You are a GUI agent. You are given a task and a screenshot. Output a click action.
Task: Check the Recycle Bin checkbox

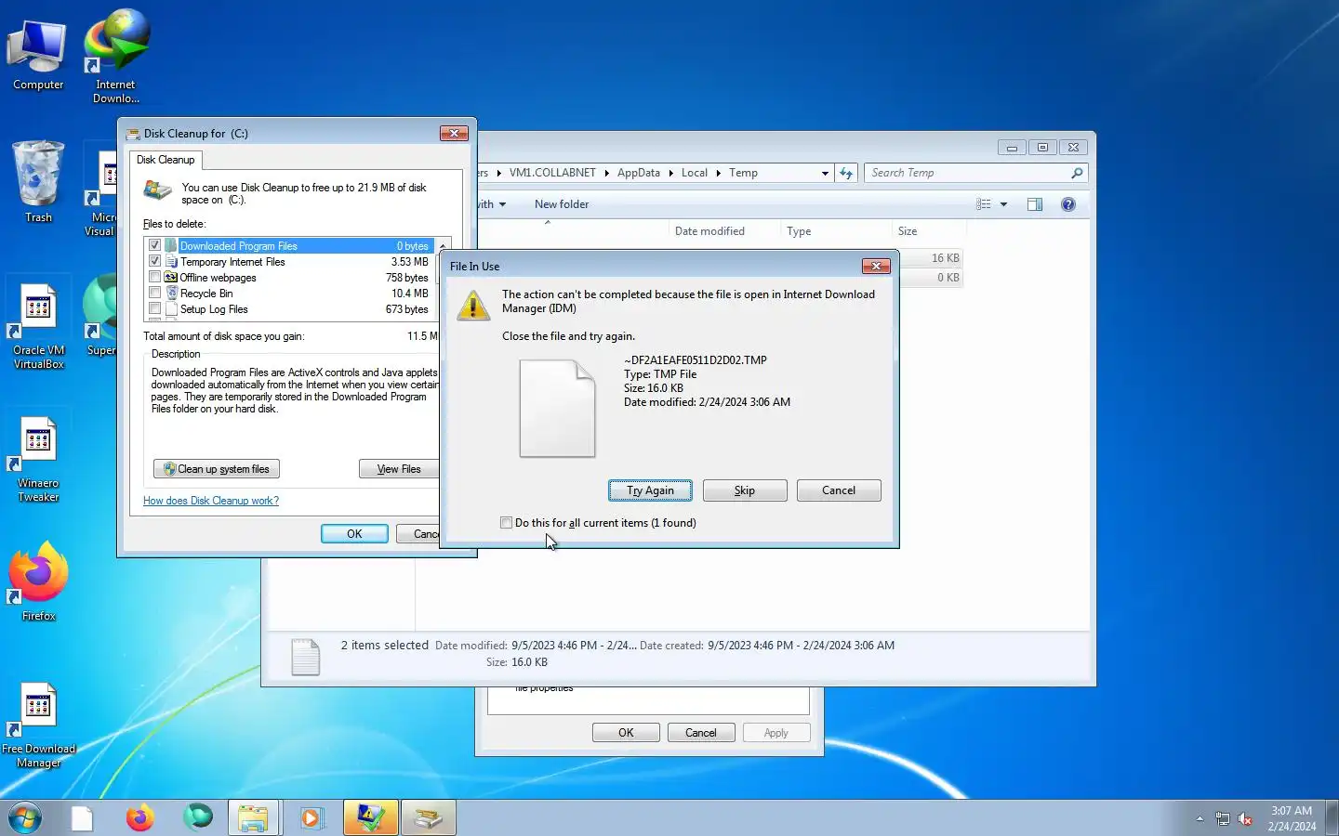(x=154, y=294)
